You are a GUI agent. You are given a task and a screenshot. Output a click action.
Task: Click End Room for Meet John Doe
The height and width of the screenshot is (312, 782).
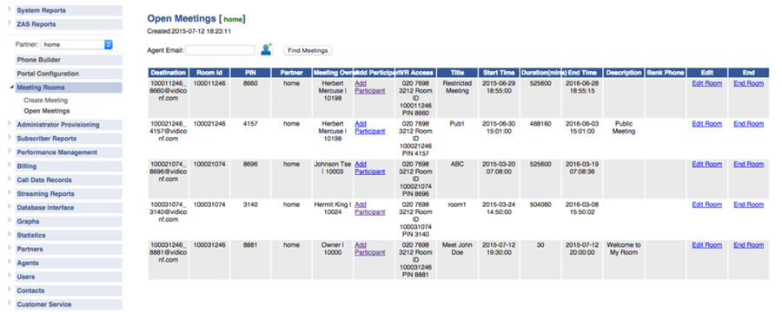748,245
